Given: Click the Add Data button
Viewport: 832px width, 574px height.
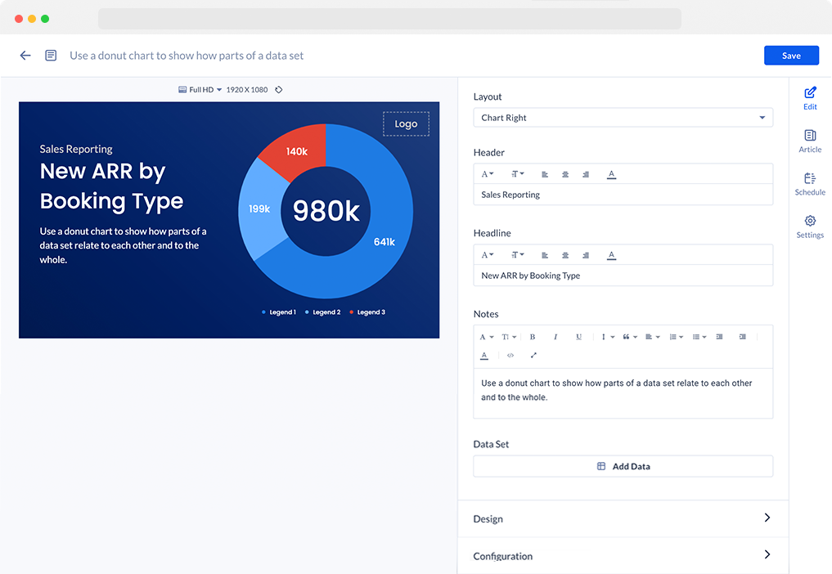Looking at the screenshot, I should [623, 466].
